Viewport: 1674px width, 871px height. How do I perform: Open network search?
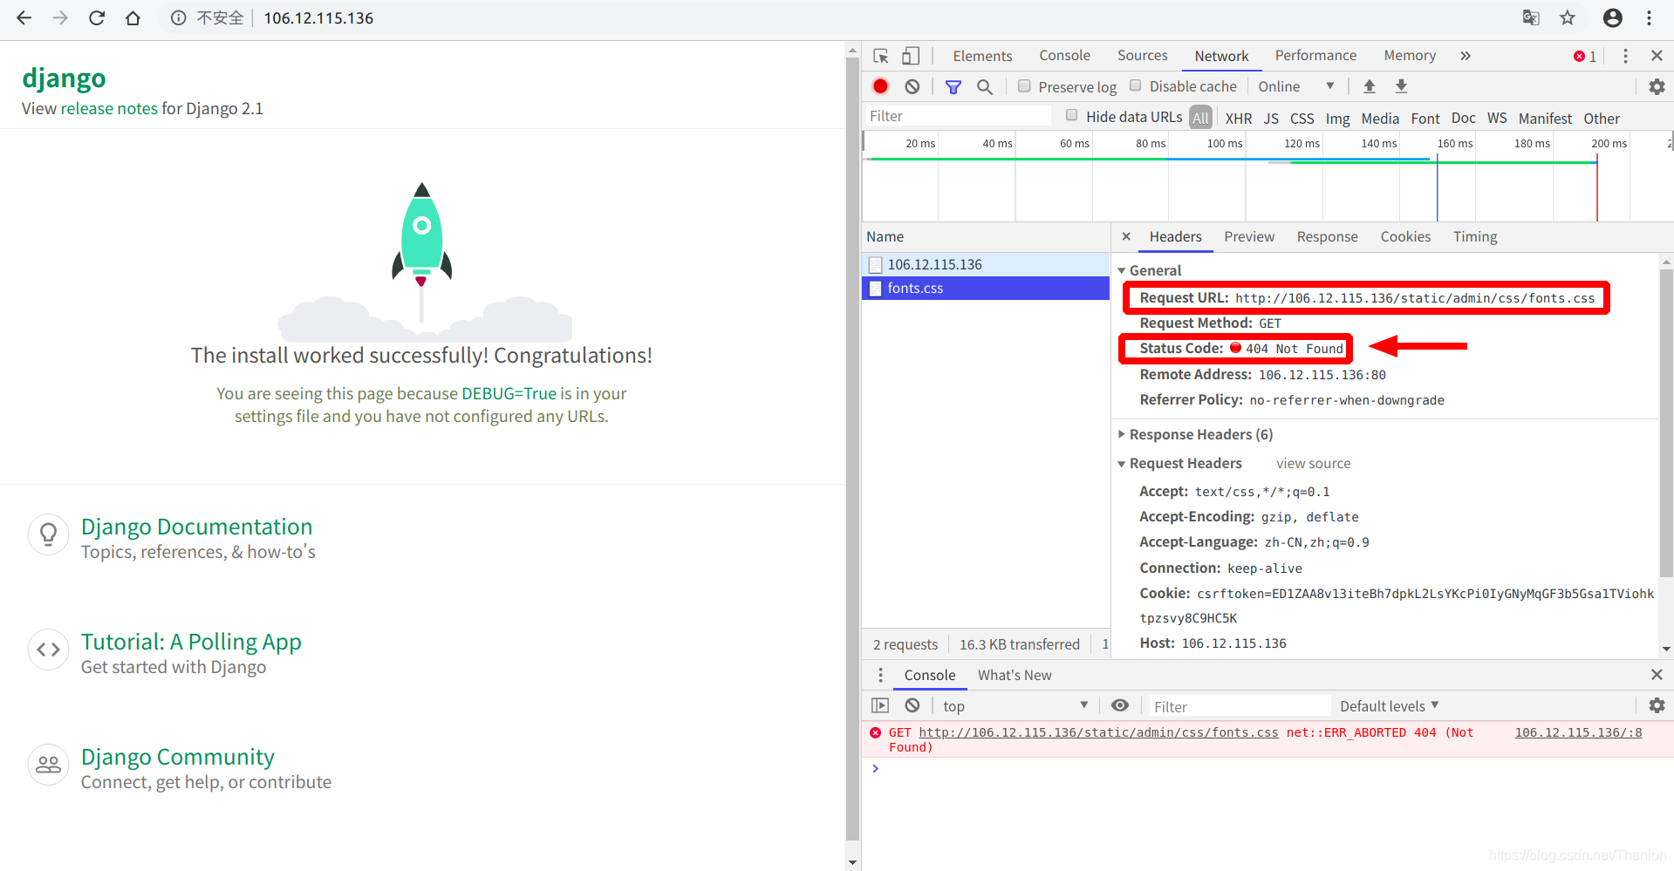(985, 86)
